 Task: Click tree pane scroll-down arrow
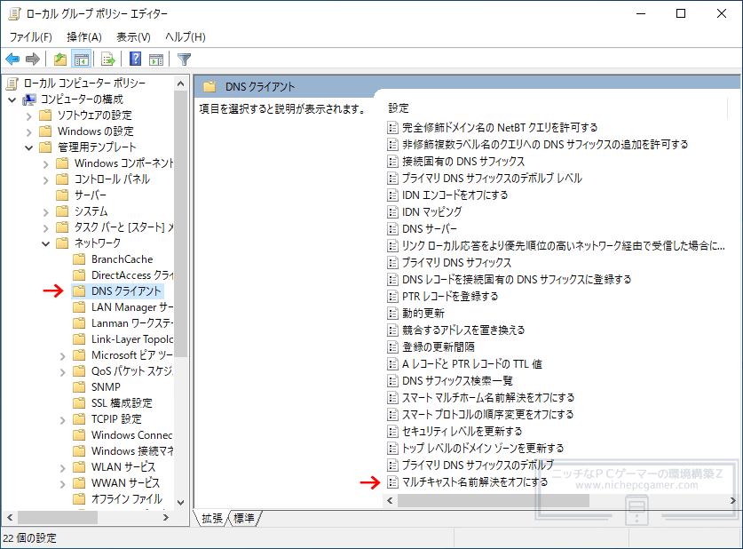pyautogui.click(x=180, y=503)
